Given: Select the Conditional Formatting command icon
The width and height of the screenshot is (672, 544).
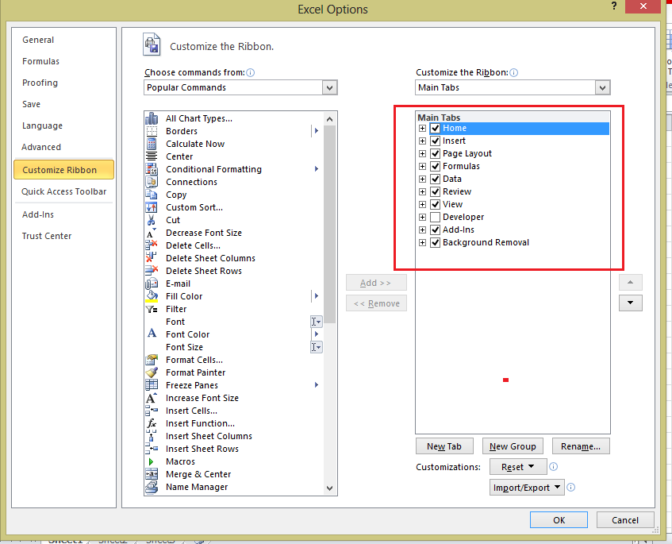Looking at the screenshot, I should pos(152,169).
